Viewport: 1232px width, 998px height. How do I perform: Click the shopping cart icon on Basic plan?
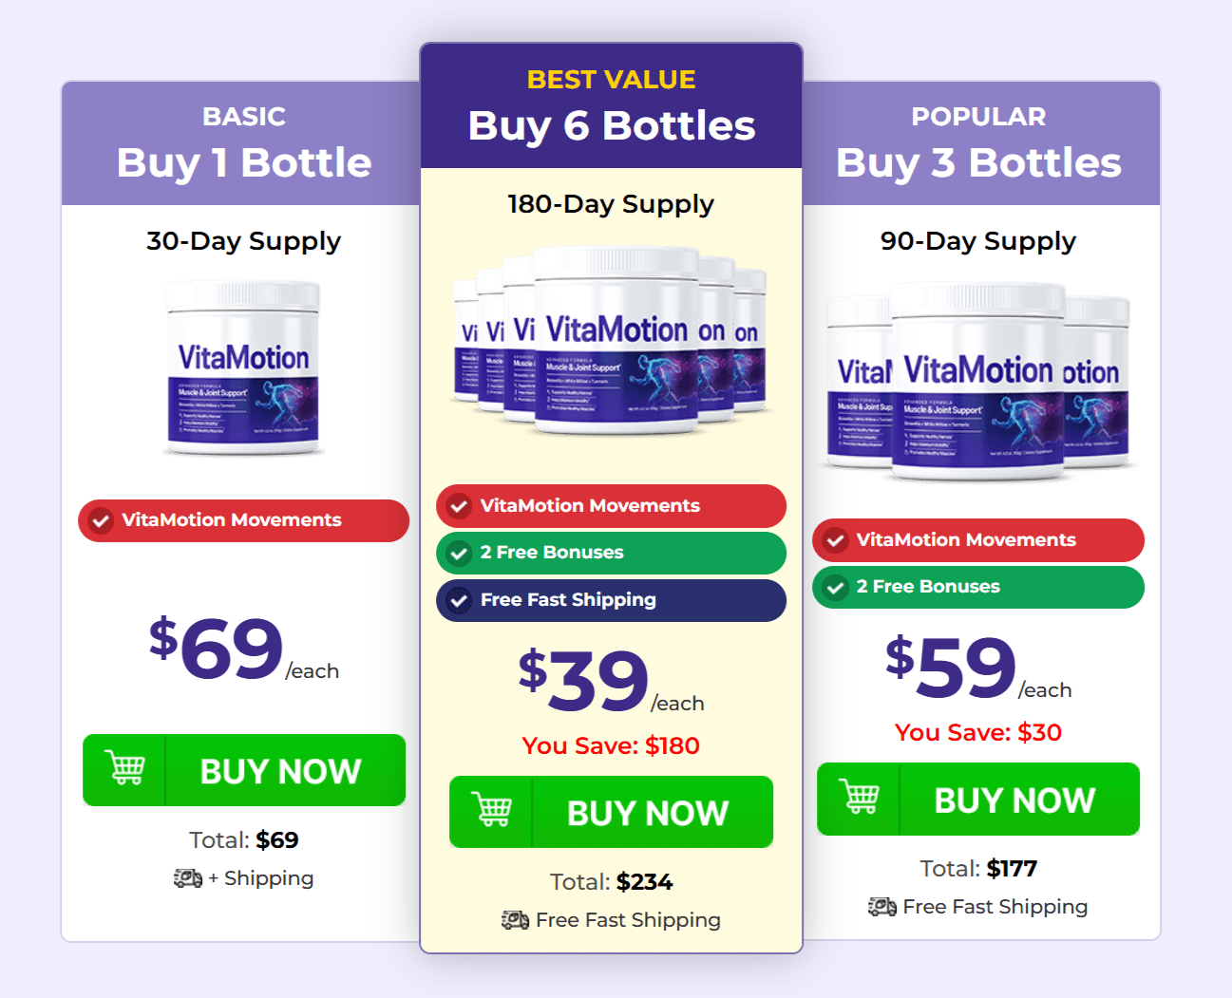(x=126, y=770)
